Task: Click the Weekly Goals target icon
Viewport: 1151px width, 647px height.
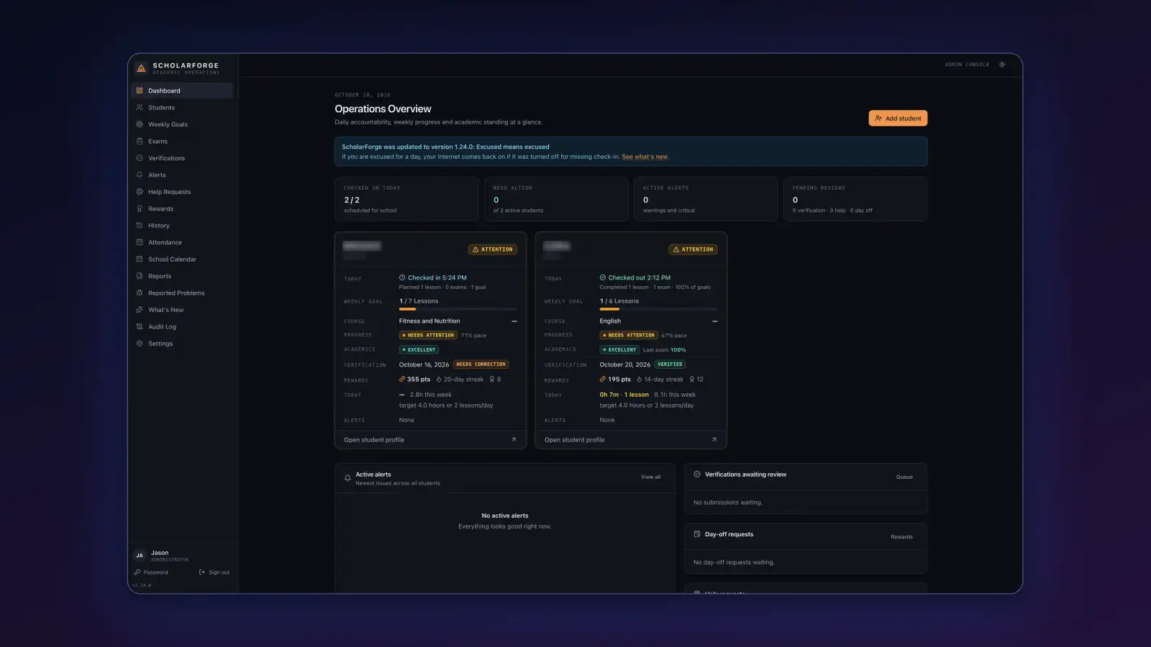Action: point(140,124)
